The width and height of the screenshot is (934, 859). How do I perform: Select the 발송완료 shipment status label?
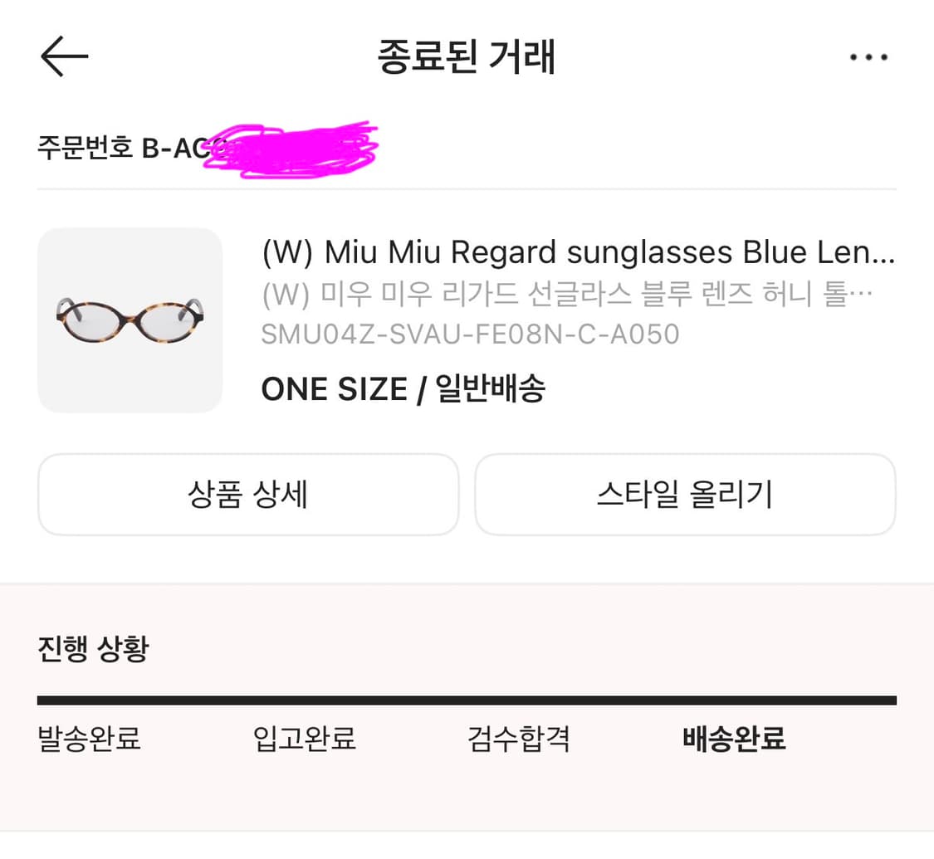click(88, 739)
